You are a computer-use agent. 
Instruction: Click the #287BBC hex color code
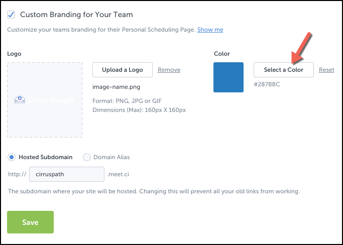[x=267, y=84]
